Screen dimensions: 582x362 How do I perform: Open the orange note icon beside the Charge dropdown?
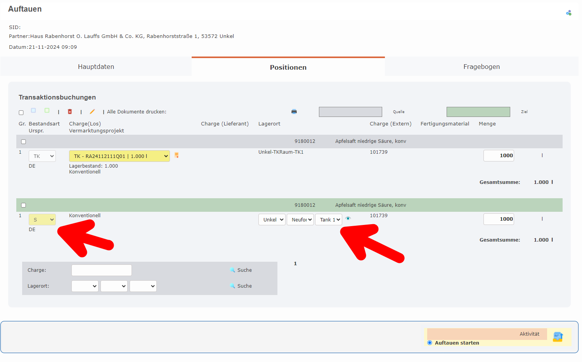(177, 155)
